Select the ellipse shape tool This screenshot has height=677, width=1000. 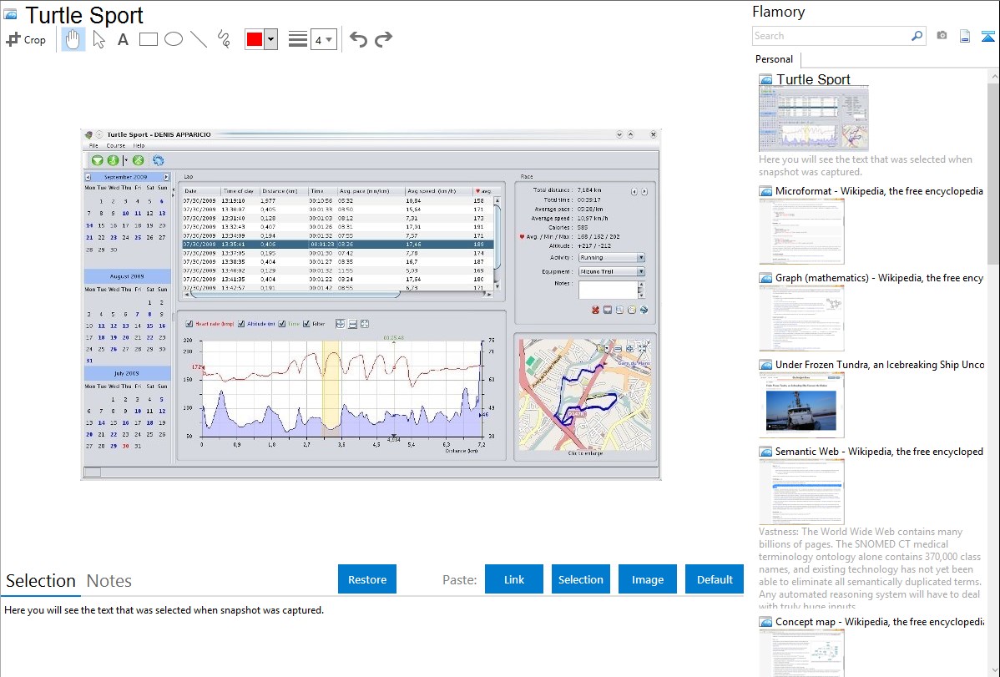point(173,39)
